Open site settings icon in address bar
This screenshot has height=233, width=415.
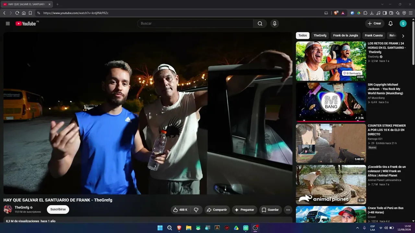(x=39, y=13)
